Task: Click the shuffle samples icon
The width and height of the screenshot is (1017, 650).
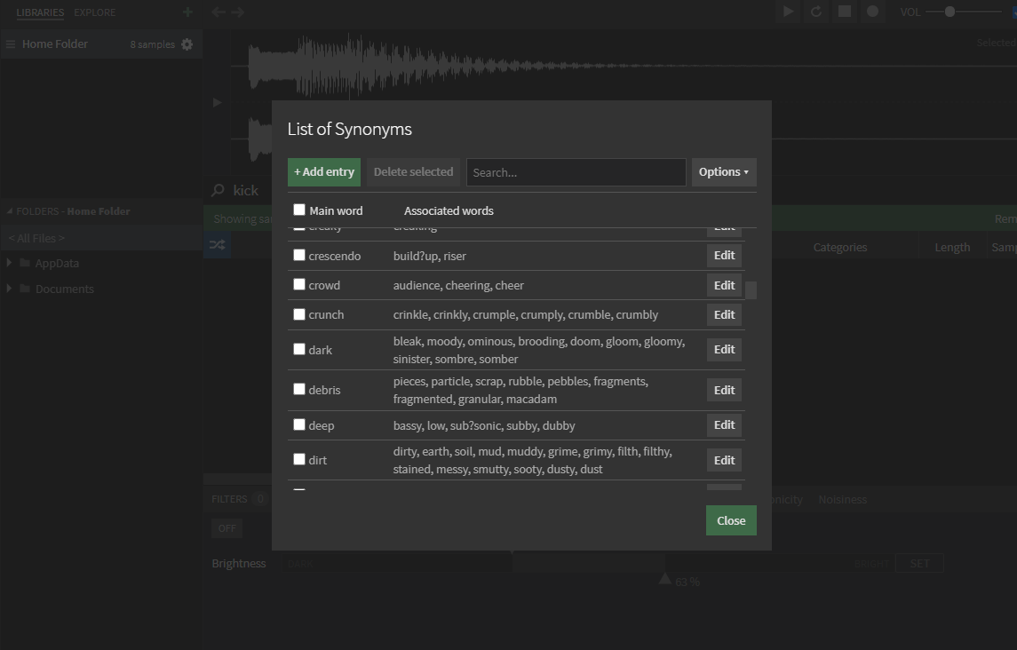Action: pos(218,245)
